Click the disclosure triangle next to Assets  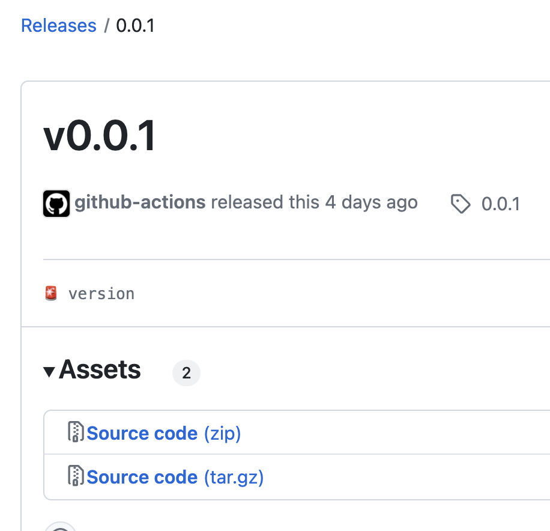50,371
